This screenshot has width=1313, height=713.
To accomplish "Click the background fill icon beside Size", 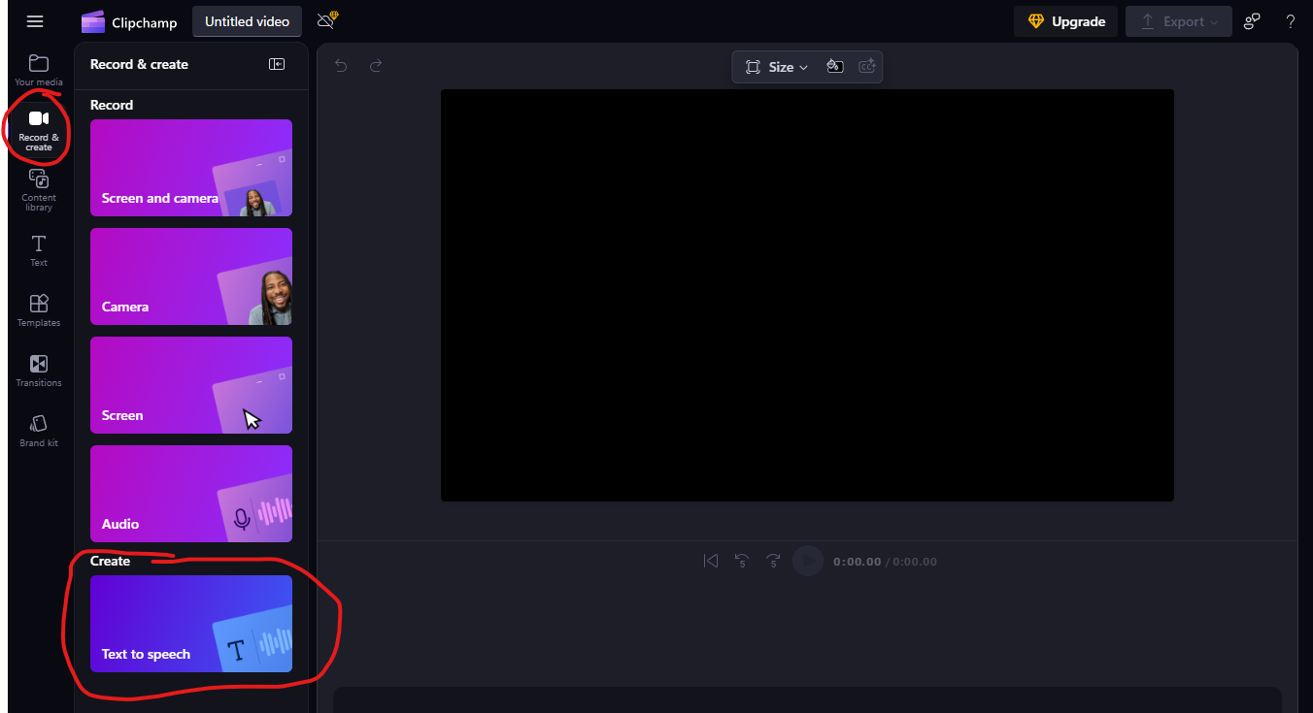I will tap(834, 66).
